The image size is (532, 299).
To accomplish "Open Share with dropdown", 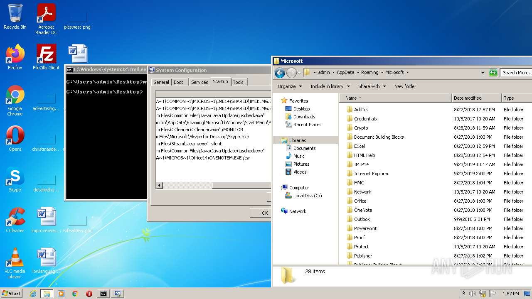I will tap(372, 86).
